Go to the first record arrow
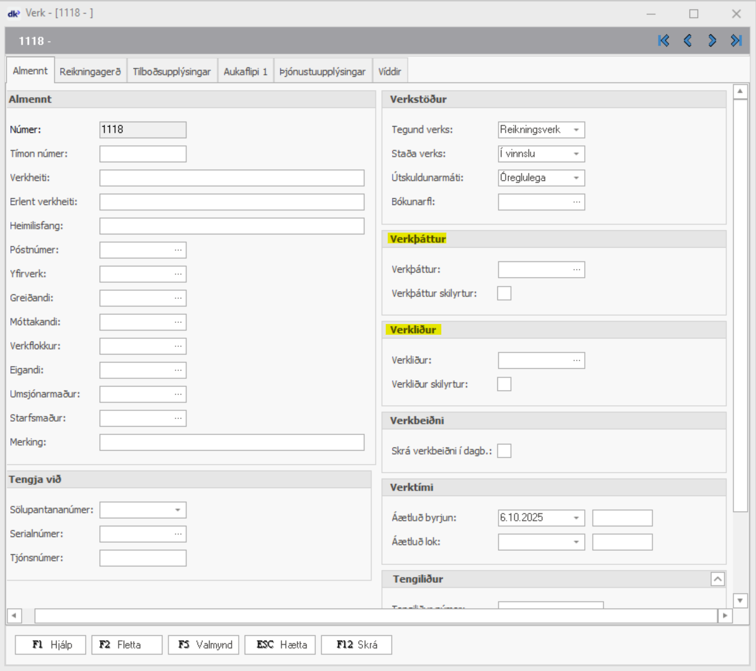 click(663, 41)
